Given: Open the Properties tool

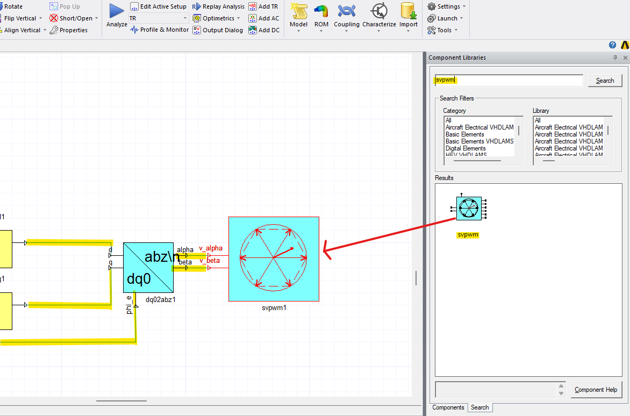Looking at the screenshot, I should pyautogui.click(x=69, y=30).
